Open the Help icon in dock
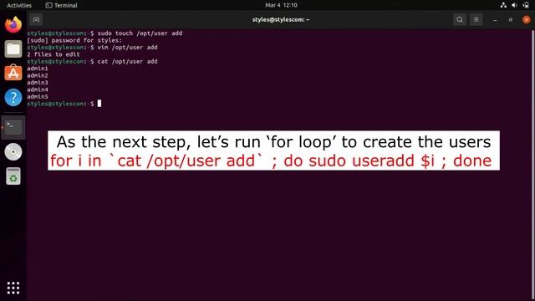This screenshot has height=301, width=535. coord(13,98)
